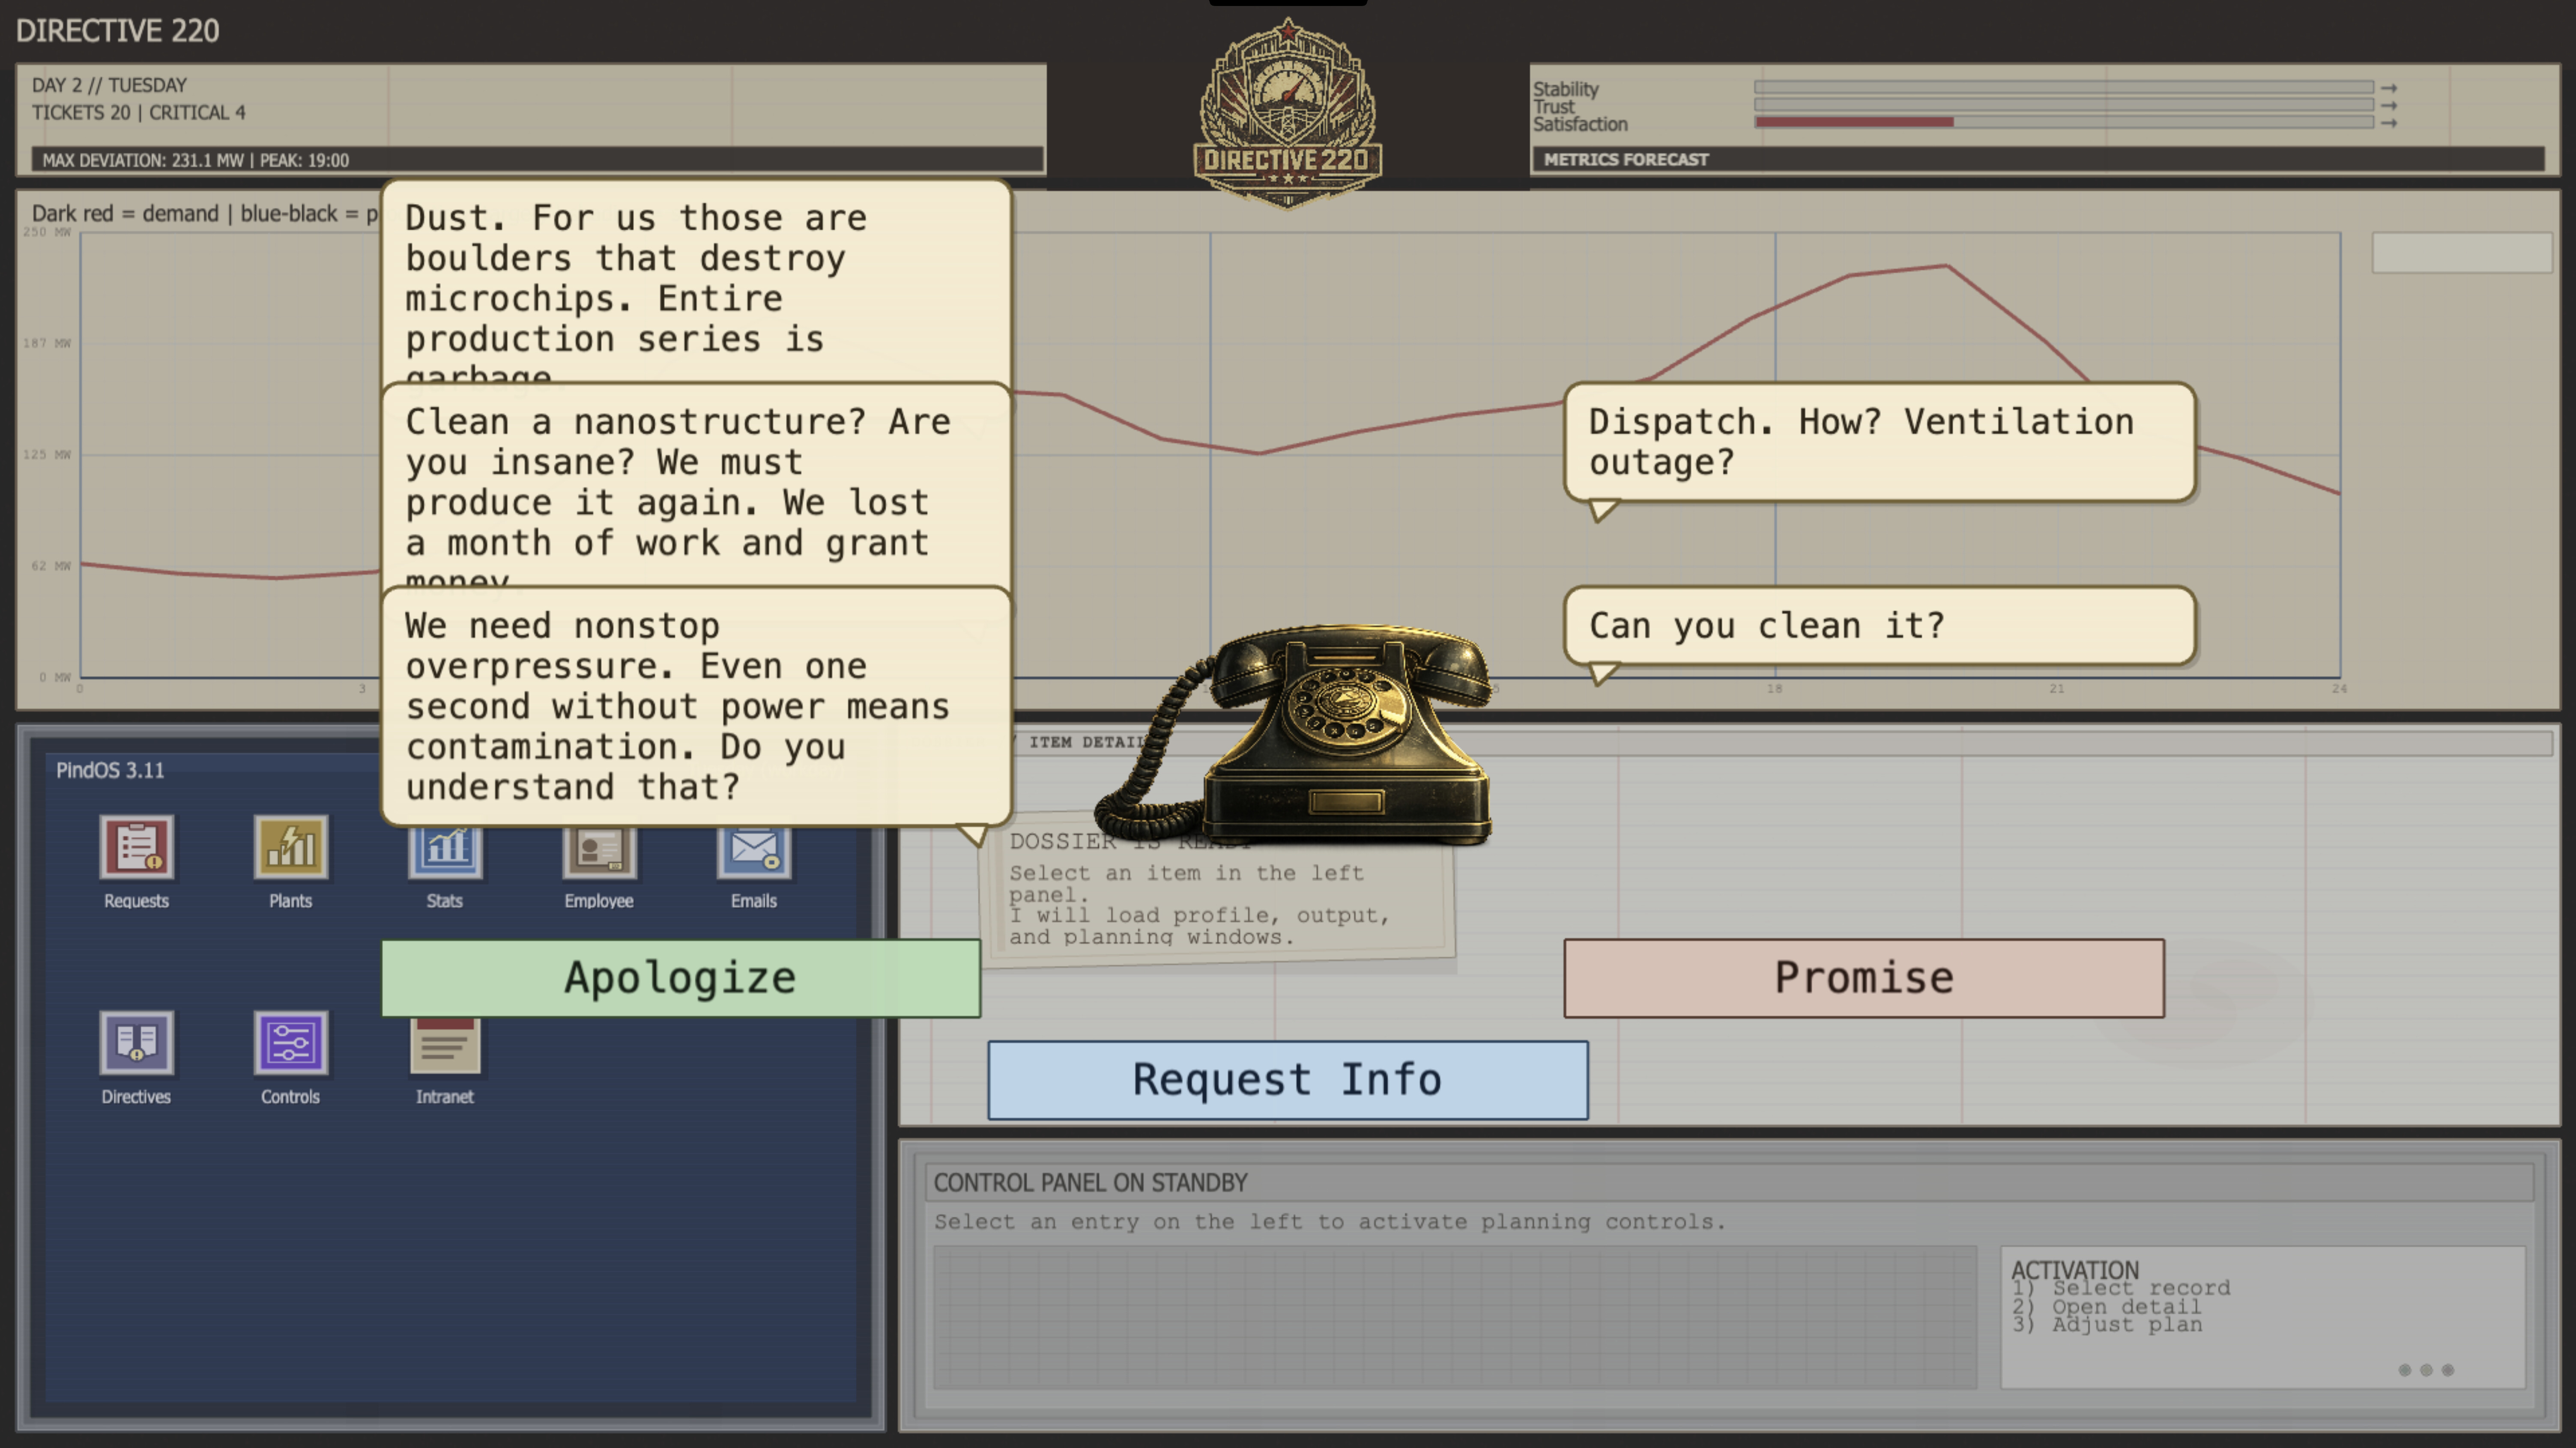Click the 'TICKETS 20 | CRITICAL 4' text
The width and height of the screenshot is (2576, 1448).
click(139, 113)
